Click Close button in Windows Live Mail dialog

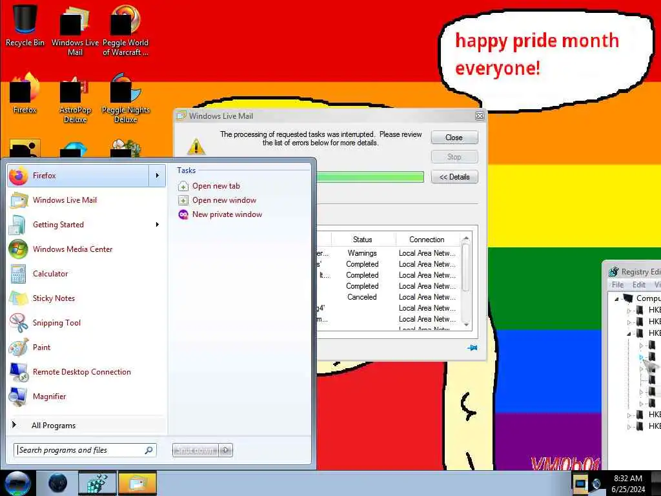(x=454, y=138)
